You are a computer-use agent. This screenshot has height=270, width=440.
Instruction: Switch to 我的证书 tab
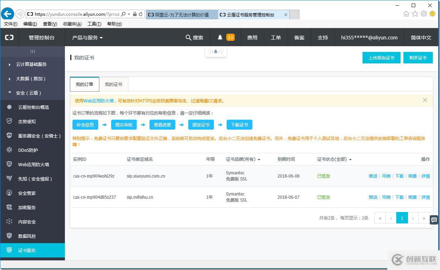pos(113,84)
